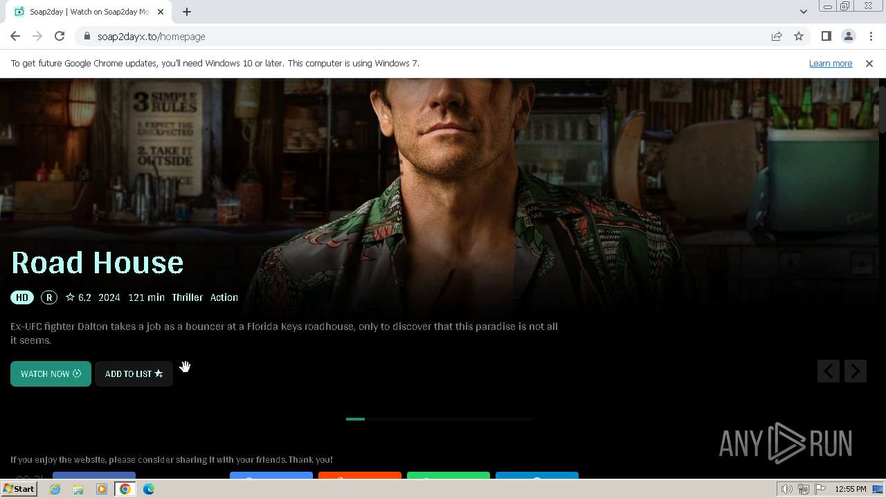Click the HD quality badge
886x498 pixels.
(x=22, y=297)
